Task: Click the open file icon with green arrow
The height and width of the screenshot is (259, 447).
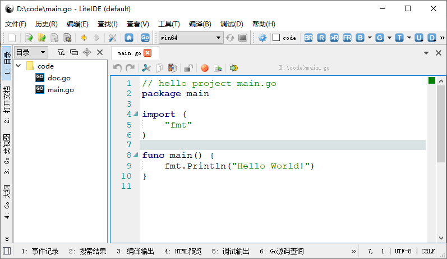Action: 29,38
